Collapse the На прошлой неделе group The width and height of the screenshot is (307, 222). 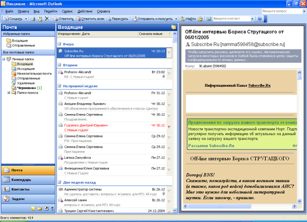[x=59, y=86]
